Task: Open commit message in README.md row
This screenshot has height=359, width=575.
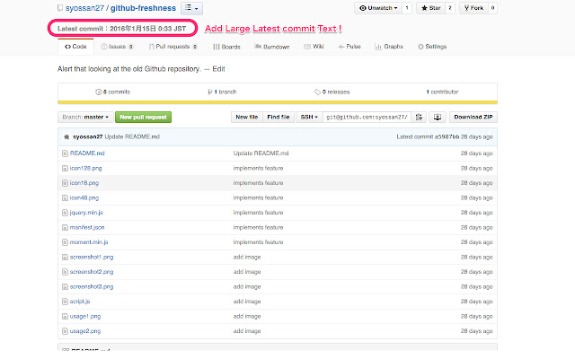Action: coord(261,153)
